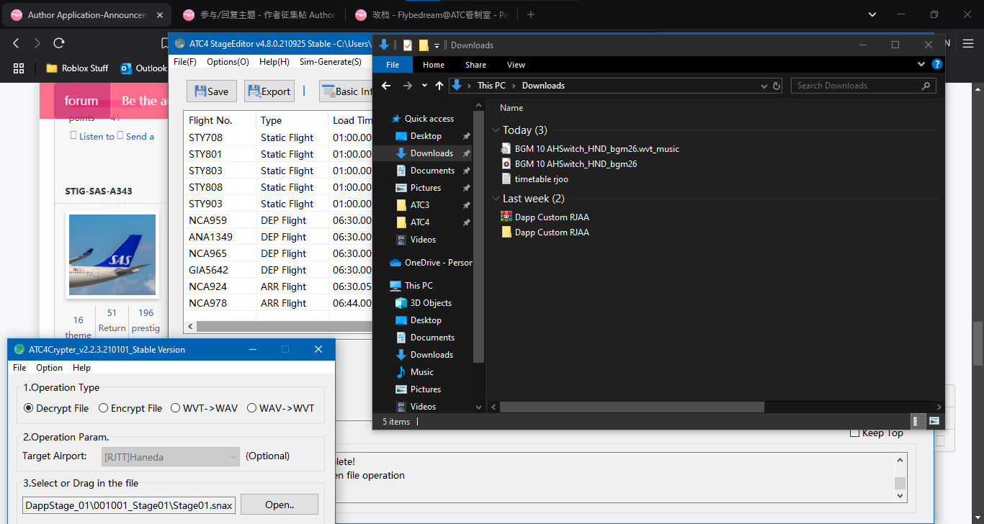Click the SAS aircraft avatar thumbnail
984x524 pixels.
pyautogui.click(x=112, y=255)
